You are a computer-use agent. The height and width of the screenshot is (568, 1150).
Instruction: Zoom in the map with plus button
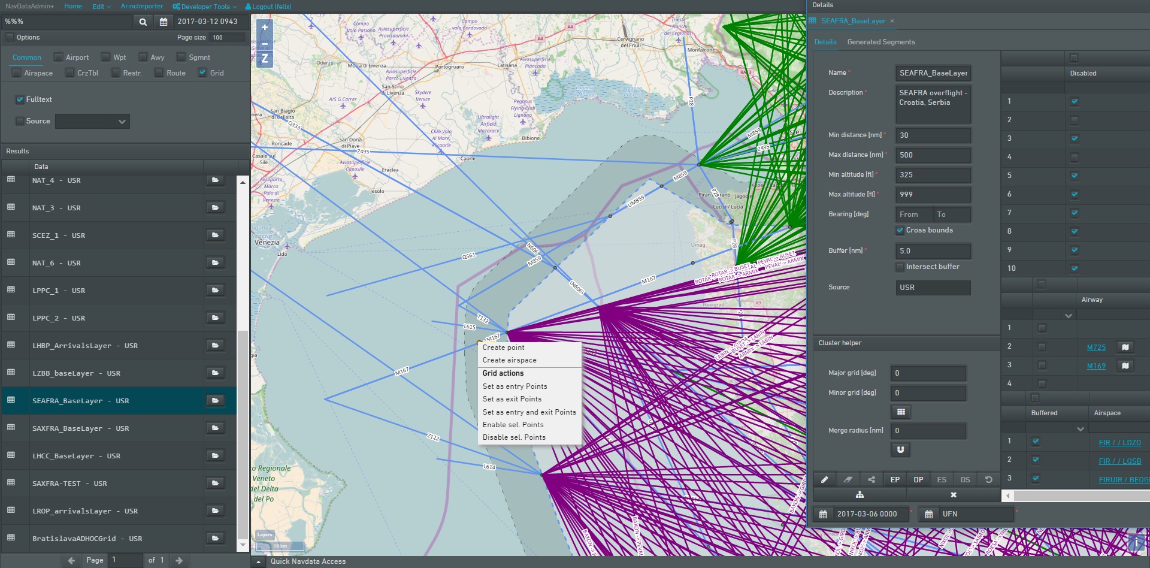coord(265,28)
